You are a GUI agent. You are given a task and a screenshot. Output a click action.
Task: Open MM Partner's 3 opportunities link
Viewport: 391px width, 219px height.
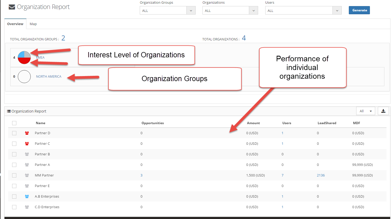[x=142, y=175]
